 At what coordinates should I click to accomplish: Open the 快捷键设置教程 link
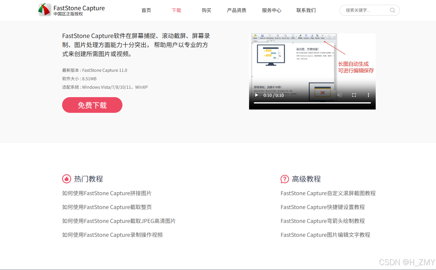click(x=323, y=207)
